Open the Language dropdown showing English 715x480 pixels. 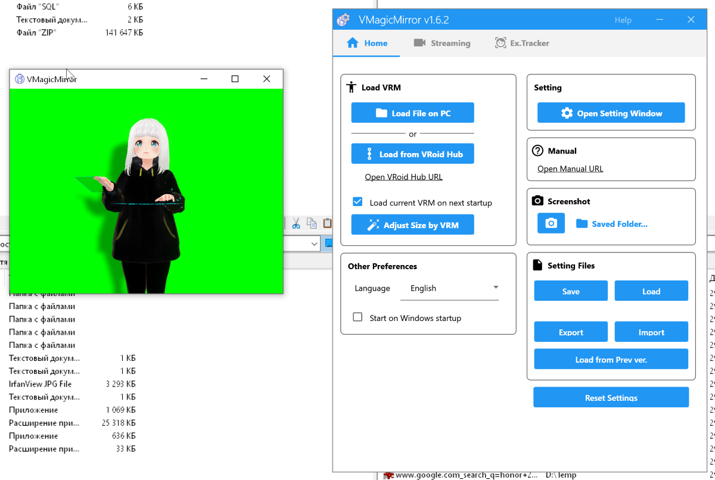pyautogui.click(x=449, y=288)
